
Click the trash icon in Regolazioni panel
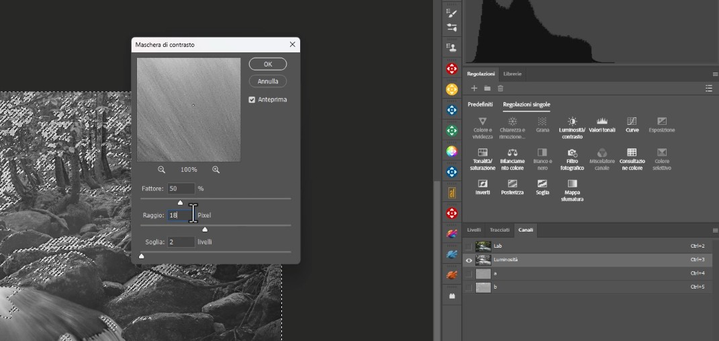pos(501,88)
